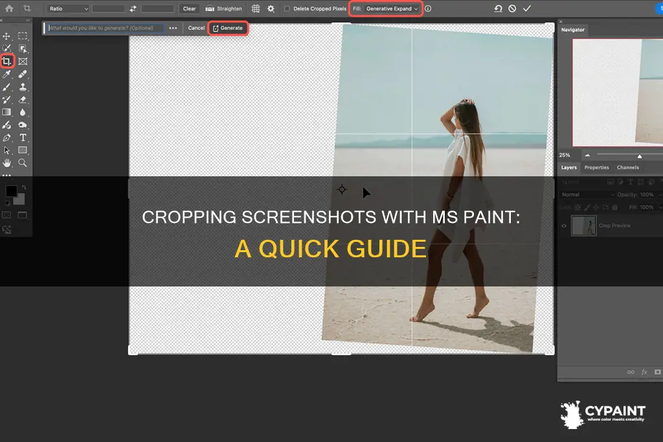663x442 pixels.
Task: Click the Generate button
Action: [x=228, y=28]
